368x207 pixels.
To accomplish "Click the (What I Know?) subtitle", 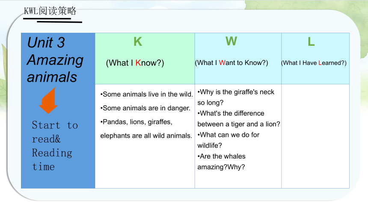I will [135, 63].
